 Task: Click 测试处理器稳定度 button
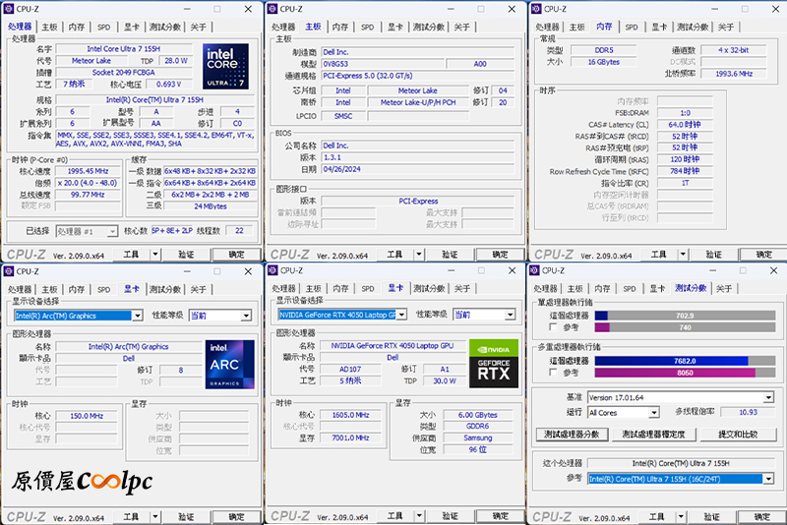pos(653,435)
